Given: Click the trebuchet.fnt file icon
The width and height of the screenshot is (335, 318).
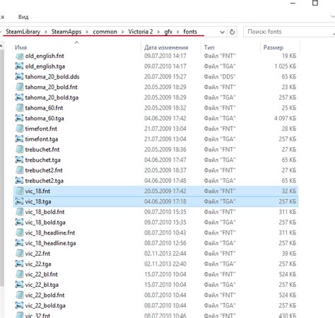Looking at the screenshot, I should pos(19,150).
